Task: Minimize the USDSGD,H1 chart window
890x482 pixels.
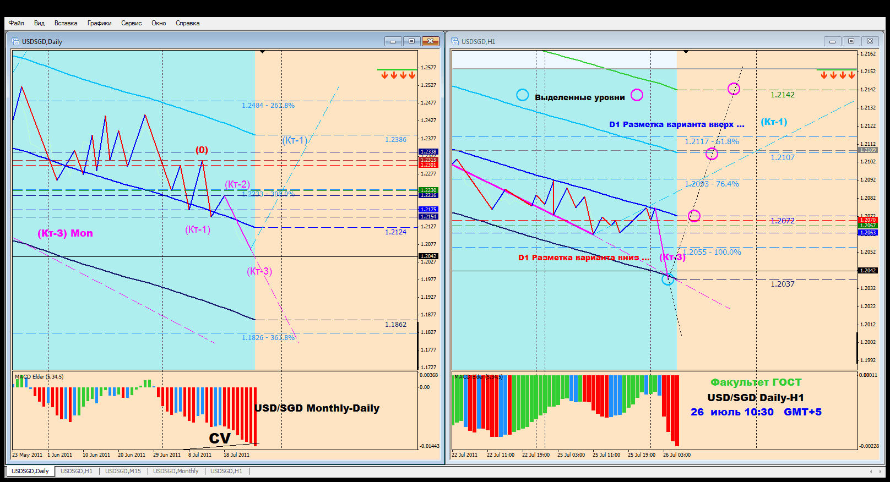Action: [x=832, y=41]
